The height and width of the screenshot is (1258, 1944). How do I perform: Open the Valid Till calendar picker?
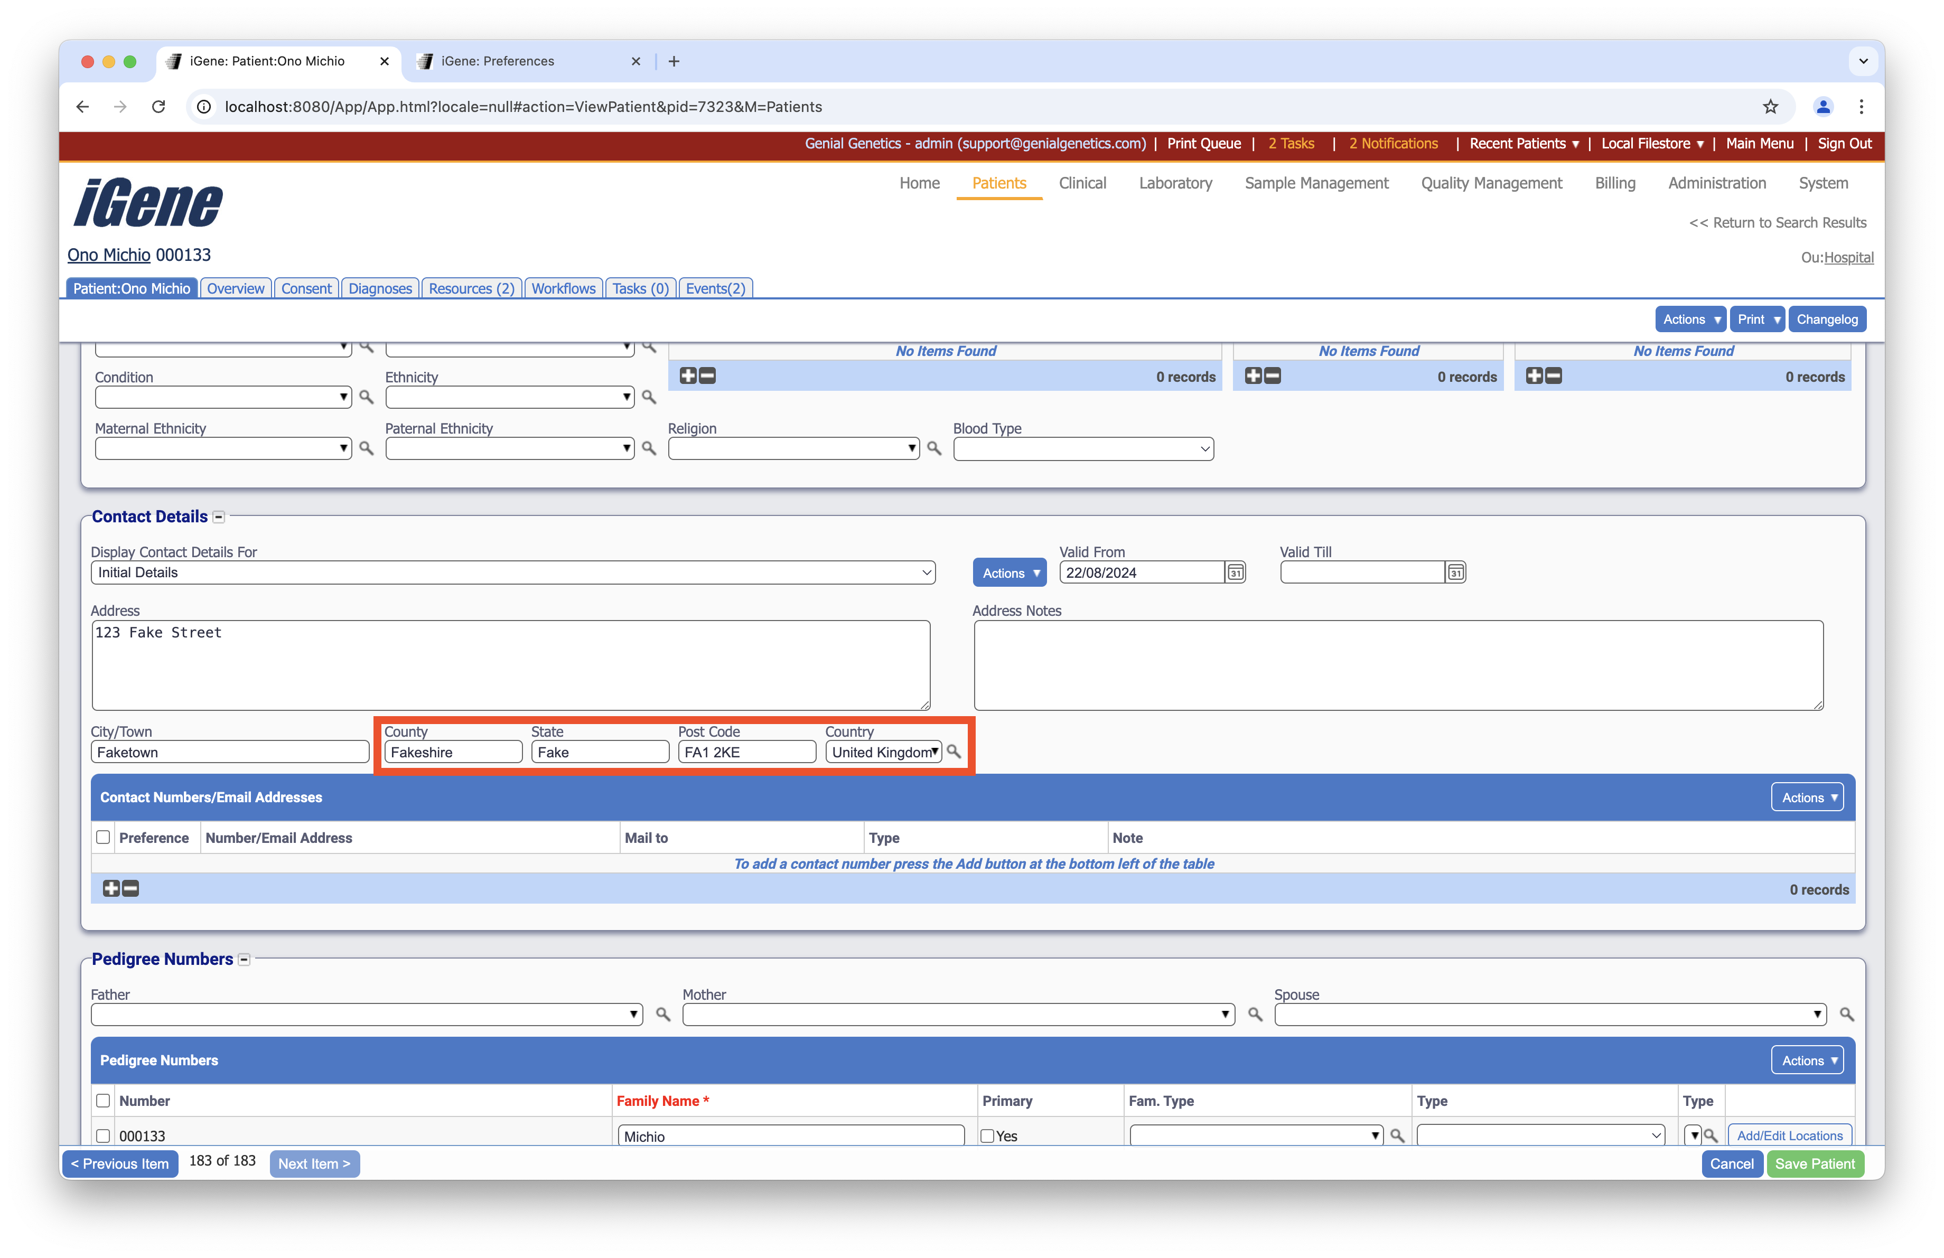click(x=1455, y=572)
